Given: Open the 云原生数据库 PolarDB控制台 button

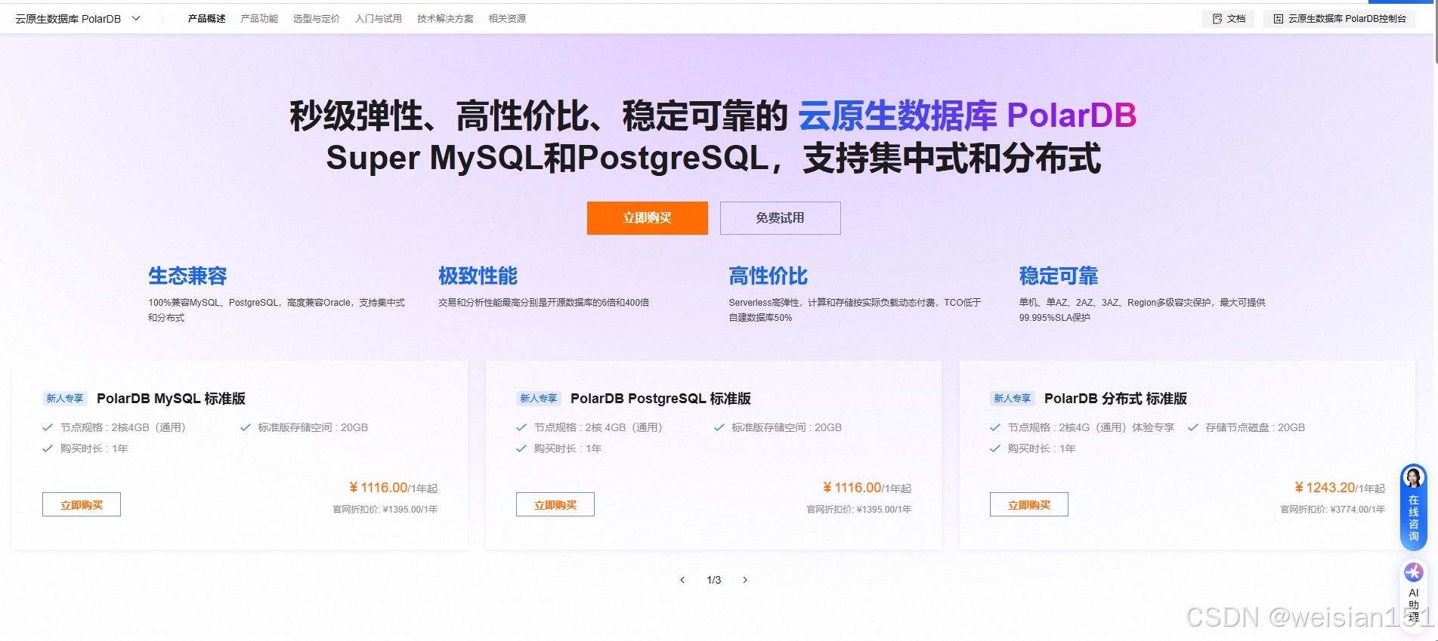Looking at the screenshot, I should click(x=1339, y=19).
